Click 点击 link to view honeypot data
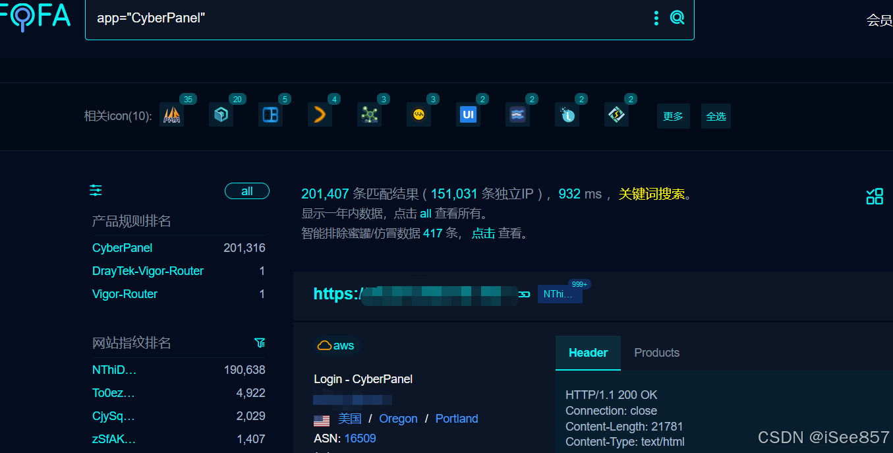Viewport: 893px width, 453px height. (x=483, y=233)
